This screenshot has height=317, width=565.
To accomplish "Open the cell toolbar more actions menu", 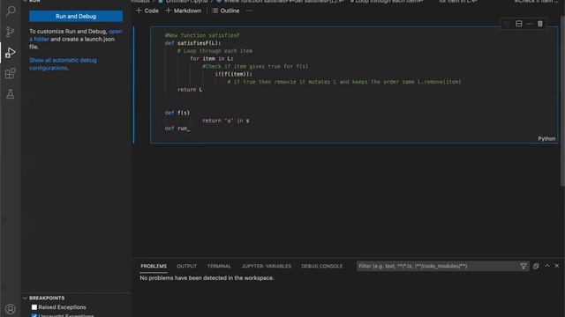I will point(530,24).
